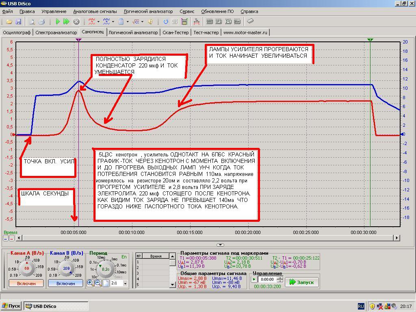Open the Аналоговые сигналы menu
This screenshot has width=416, height=312.
pos(95,11)
